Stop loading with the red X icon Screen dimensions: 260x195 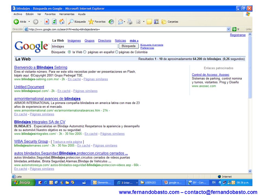tap(47, 22)
